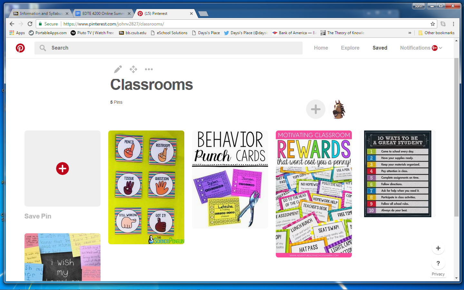Click the Pinterest logo icon
This screenshot has width=464, height=290.
(x=20, y=48)
